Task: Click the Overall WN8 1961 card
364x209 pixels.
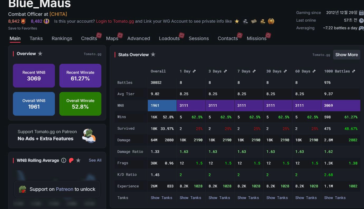Action: coord(34,104)
